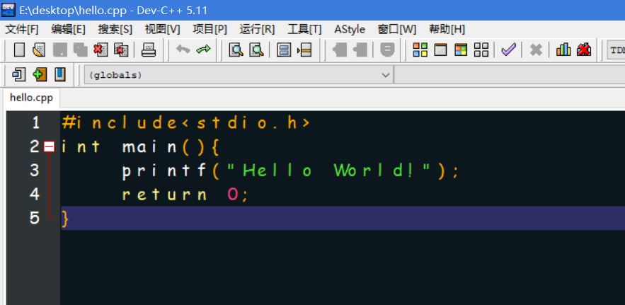Click the printf call in code
The height and width of the screenshot is (305, 625).
165,171
